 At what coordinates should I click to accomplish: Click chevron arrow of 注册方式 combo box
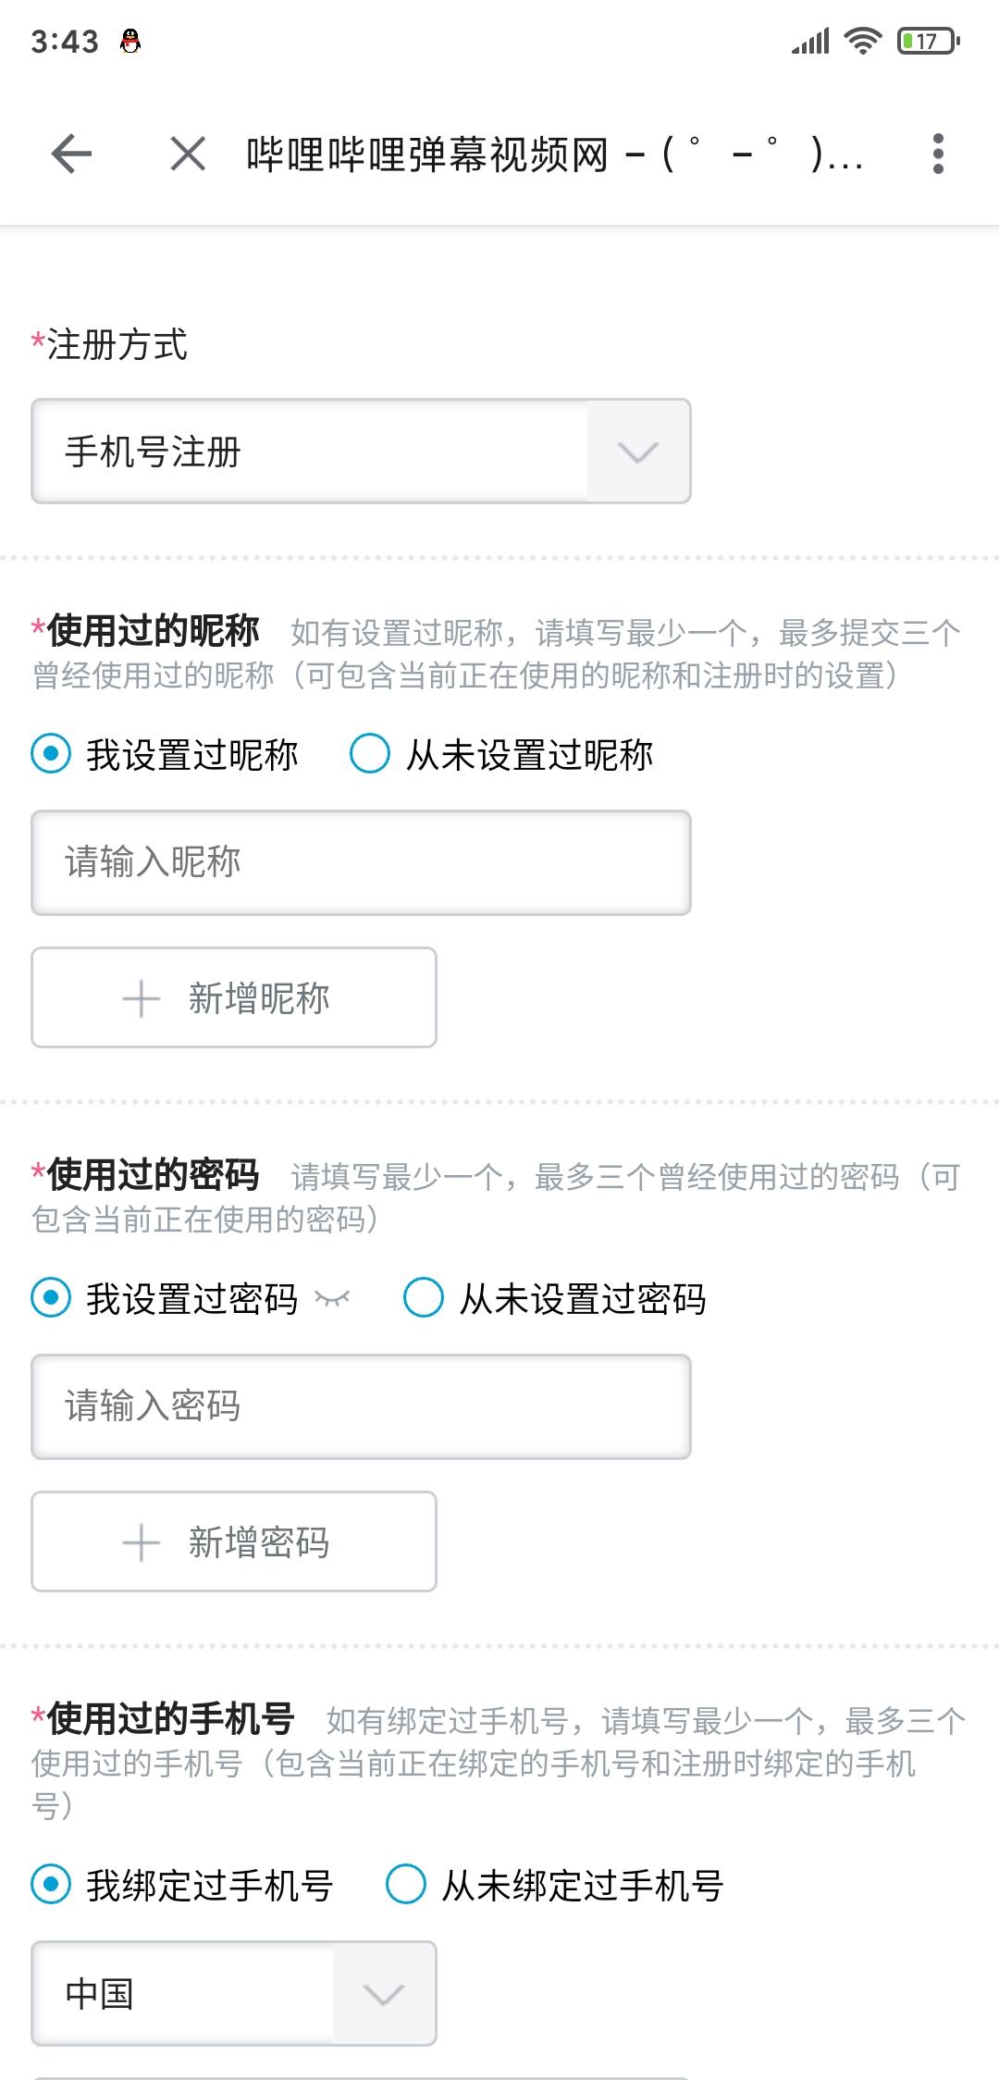pyautogui.click(x=638, y=452)
